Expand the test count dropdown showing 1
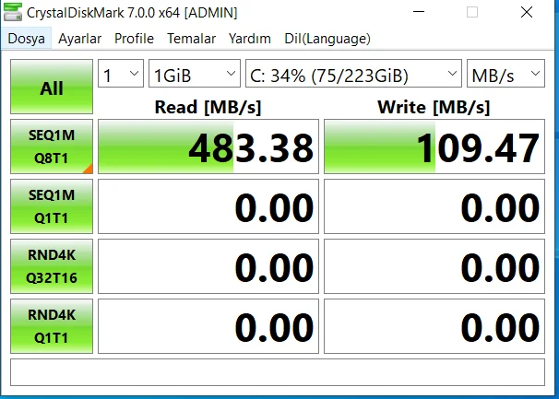The width and height of the screenshot is (559, 399). coord(121,74)
